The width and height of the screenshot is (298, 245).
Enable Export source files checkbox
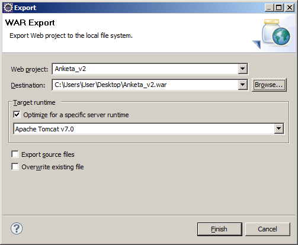point(15,154)
